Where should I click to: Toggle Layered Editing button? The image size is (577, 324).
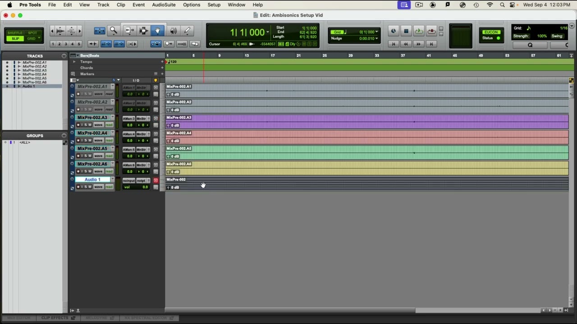[x=195, y=44]
